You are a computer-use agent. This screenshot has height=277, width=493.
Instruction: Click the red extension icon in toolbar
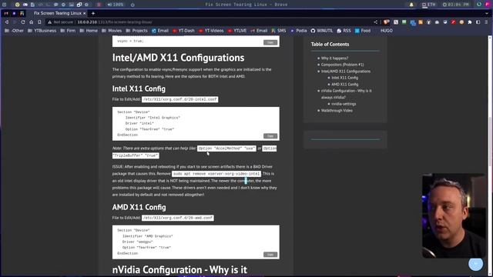click(x=453, y=22)
